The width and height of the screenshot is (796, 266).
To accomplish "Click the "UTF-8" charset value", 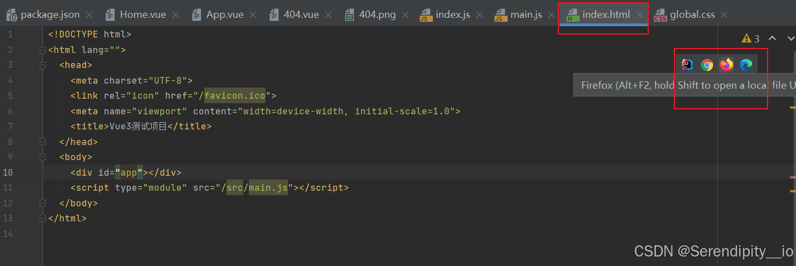I will coord(168,80).
